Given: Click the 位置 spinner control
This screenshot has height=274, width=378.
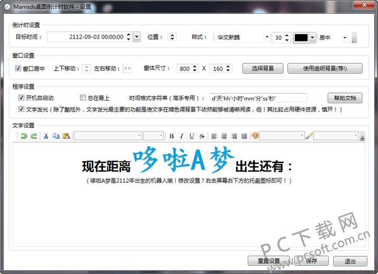Looking at the screenshot, I should point(172,37).
